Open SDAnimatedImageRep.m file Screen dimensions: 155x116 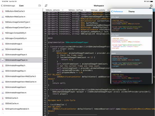click(21, 71)
